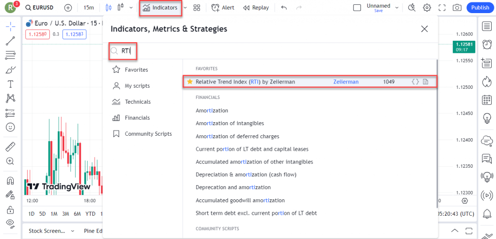This screenshot has width=496, height=239.
Task: Open the Zeiierman author link
Action: [x=346, y=82]
